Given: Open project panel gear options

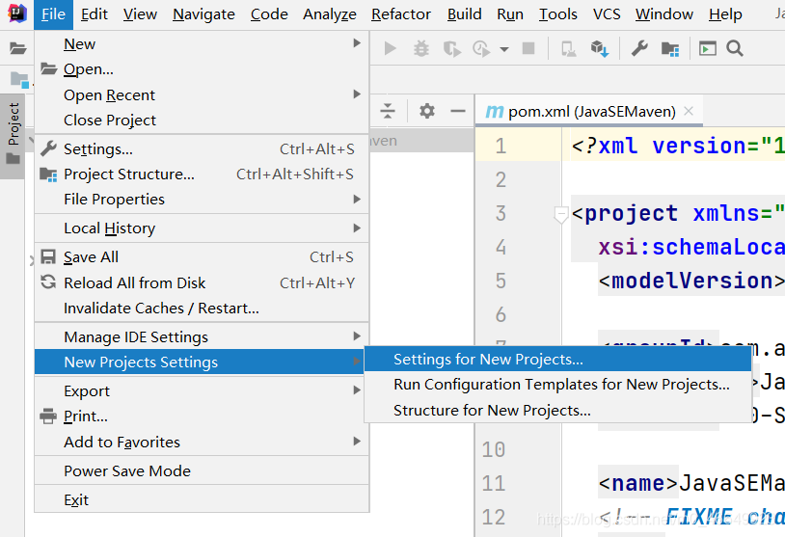Looking at the screenshot, I should coord(427,111).
